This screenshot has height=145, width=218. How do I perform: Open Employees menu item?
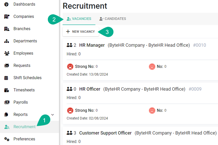(x=30, y=53)
